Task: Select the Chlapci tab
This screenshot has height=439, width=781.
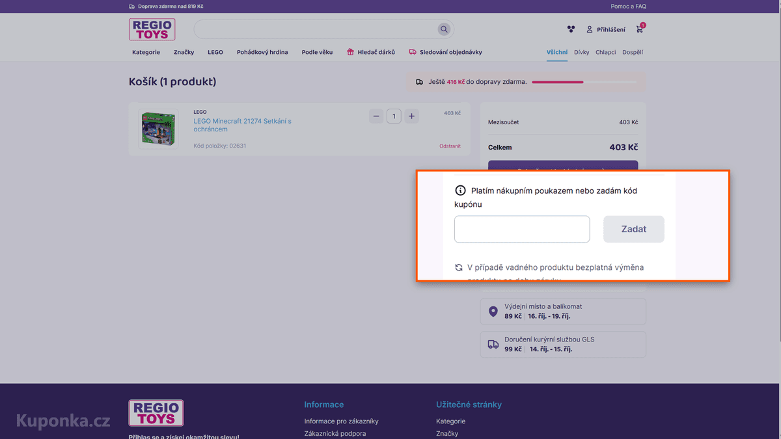Action: click(605, 52)
